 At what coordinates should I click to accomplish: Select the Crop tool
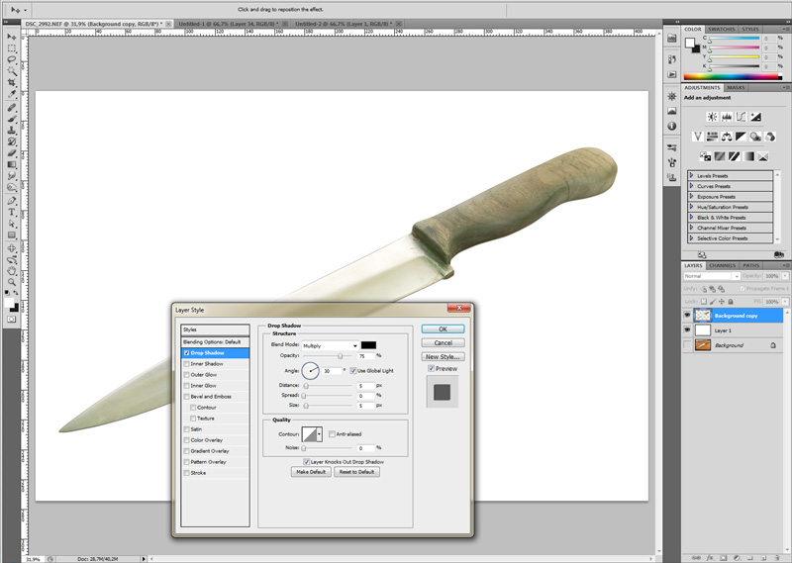[x=11, y=82]
